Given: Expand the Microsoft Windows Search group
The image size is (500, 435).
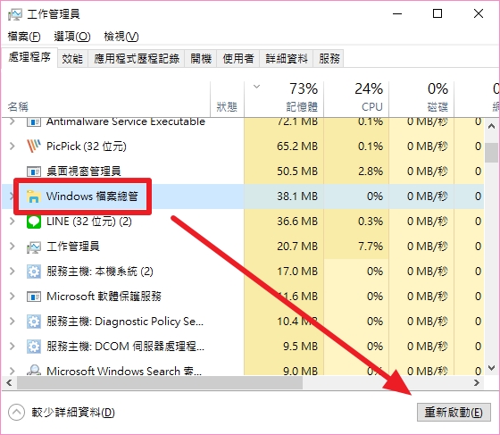Looking at the screenshot, I should [12, 371].
